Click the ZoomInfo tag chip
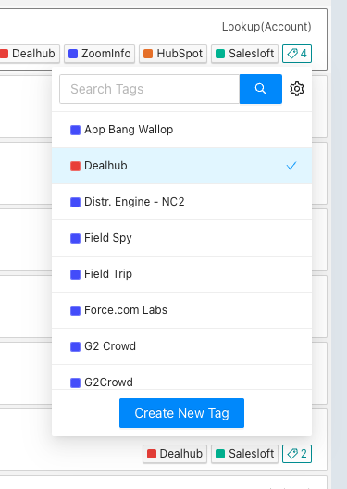 [99, 54]
